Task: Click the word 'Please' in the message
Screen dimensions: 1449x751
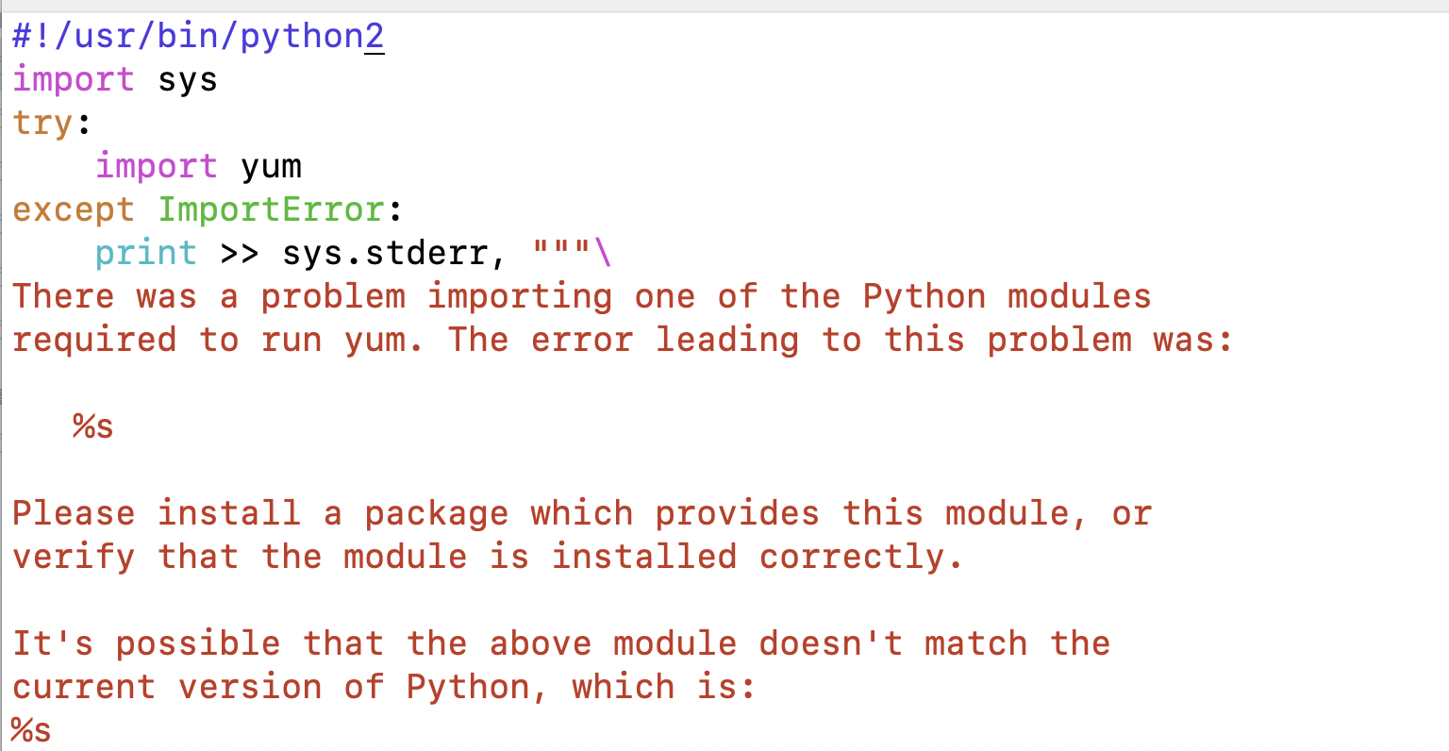Action: [x=74, y=513]
